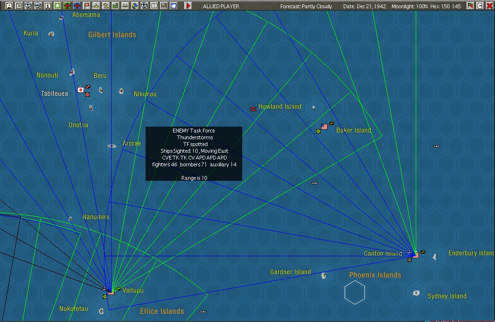
Task: Toggle the weather cloud display
Action: (173, 6)
